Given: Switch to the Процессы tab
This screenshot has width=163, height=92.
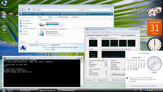Looking at the screenshot, I should (99, 35).
